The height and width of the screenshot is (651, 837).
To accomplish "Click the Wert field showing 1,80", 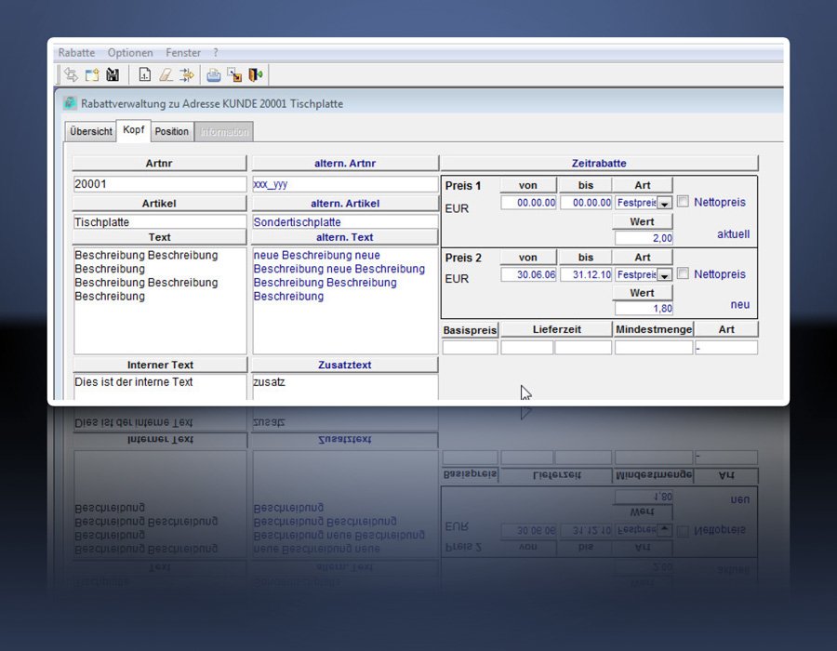I will [643, 309].
